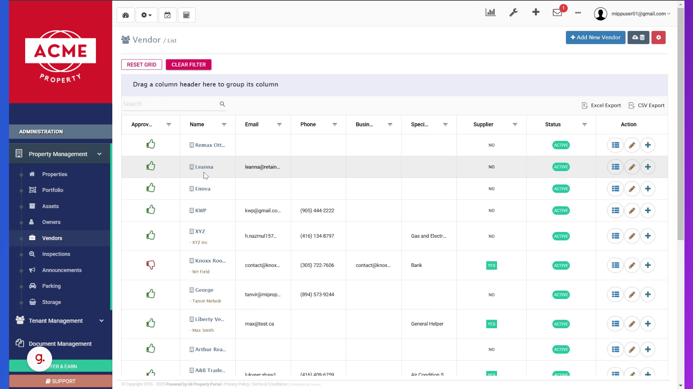Open the calendar check icon
693x389 pixels.
[x=167, y=15]
